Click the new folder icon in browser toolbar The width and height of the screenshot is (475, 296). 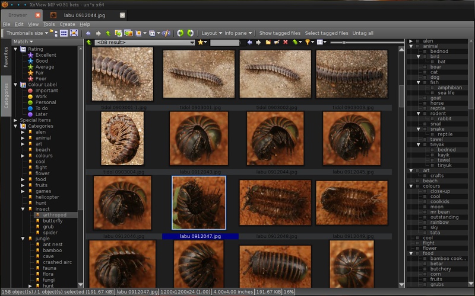pyautogui.click(x=268, y=43)
